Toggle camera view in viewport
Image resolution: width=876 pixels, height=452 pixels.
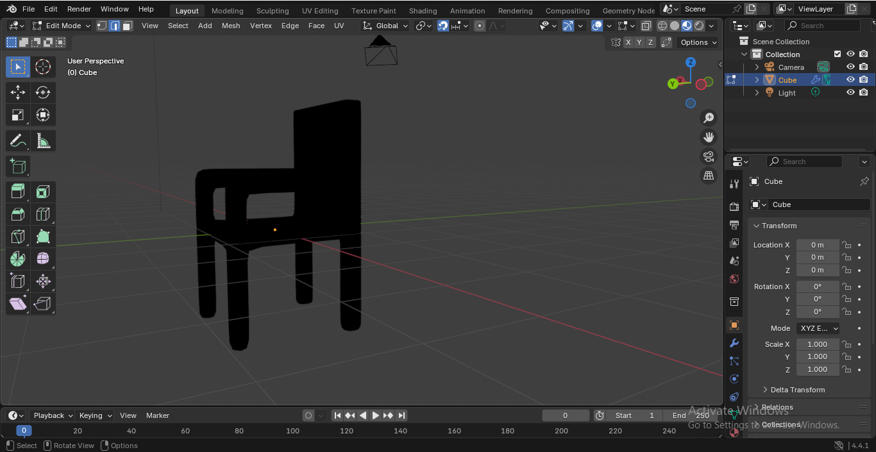709,156
